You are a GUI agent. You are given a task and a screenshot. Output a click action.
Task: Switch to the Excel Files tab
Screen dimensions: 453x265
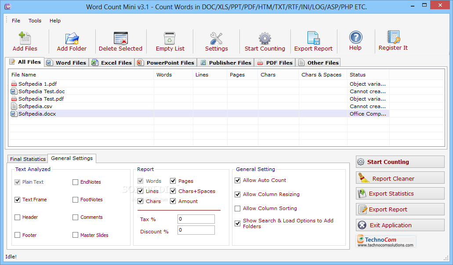pyautogui.click(x=112, y=63)
